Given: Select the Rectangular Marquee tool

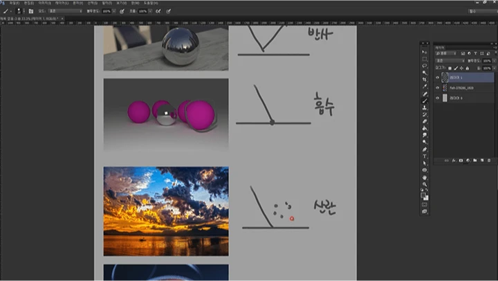Looking at the screenshot, I should tap(425, 59).
